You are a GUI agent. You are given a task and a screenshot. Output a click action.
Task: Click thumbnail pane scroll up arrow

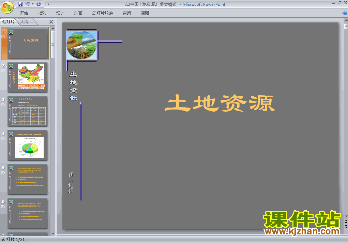tap(53, 28)
